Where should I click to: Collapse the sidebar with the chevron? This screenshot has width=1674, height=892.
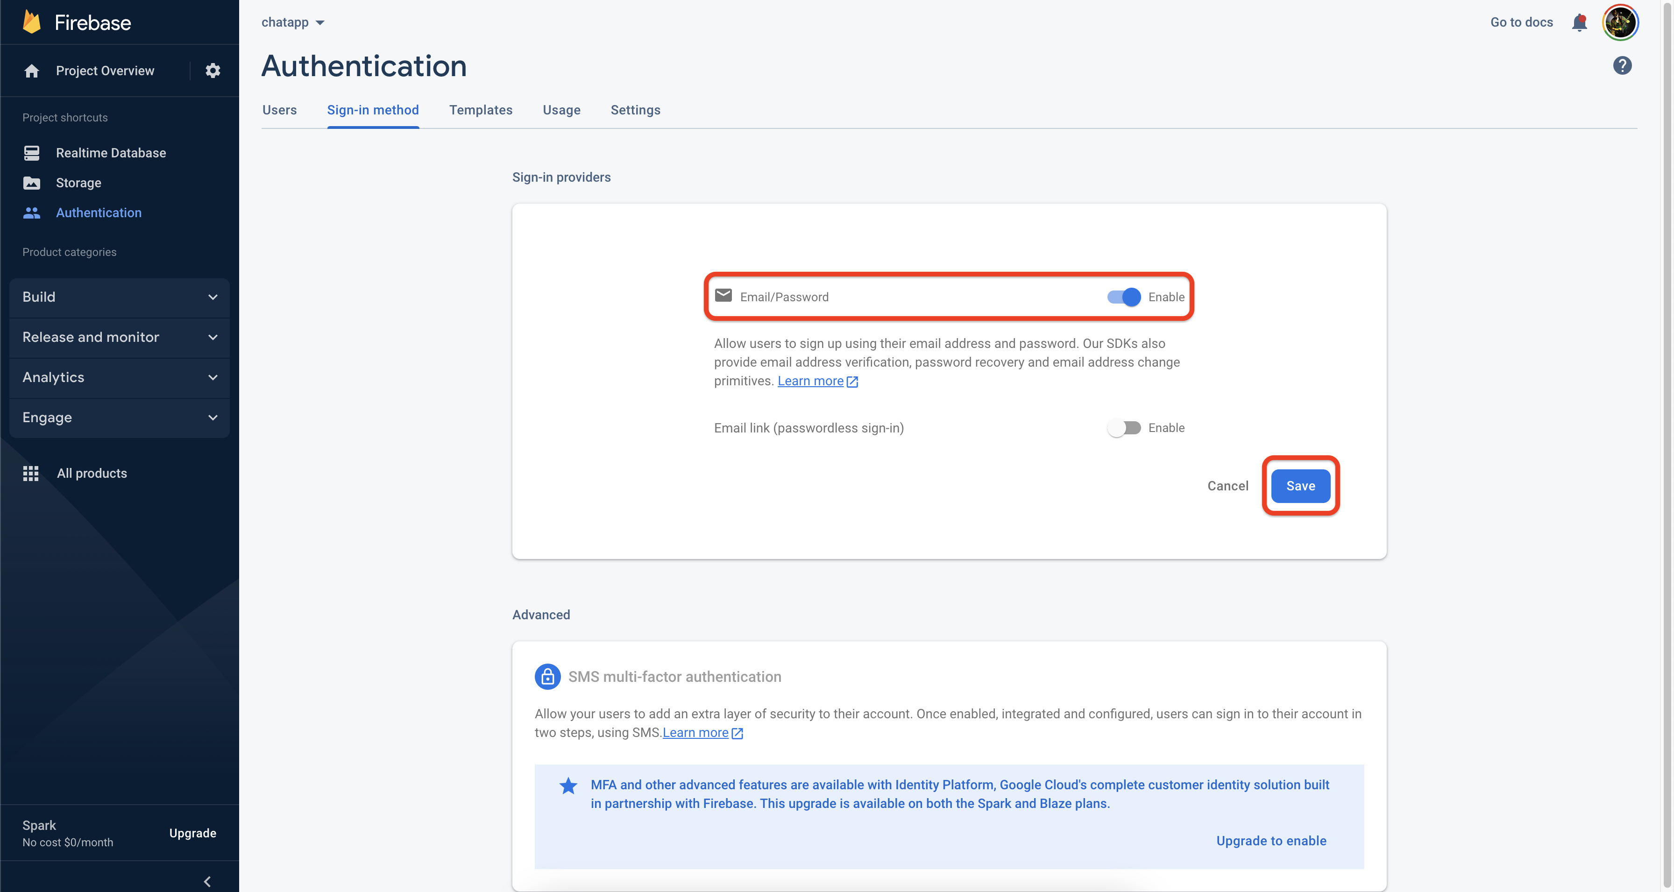coord(207,882)
